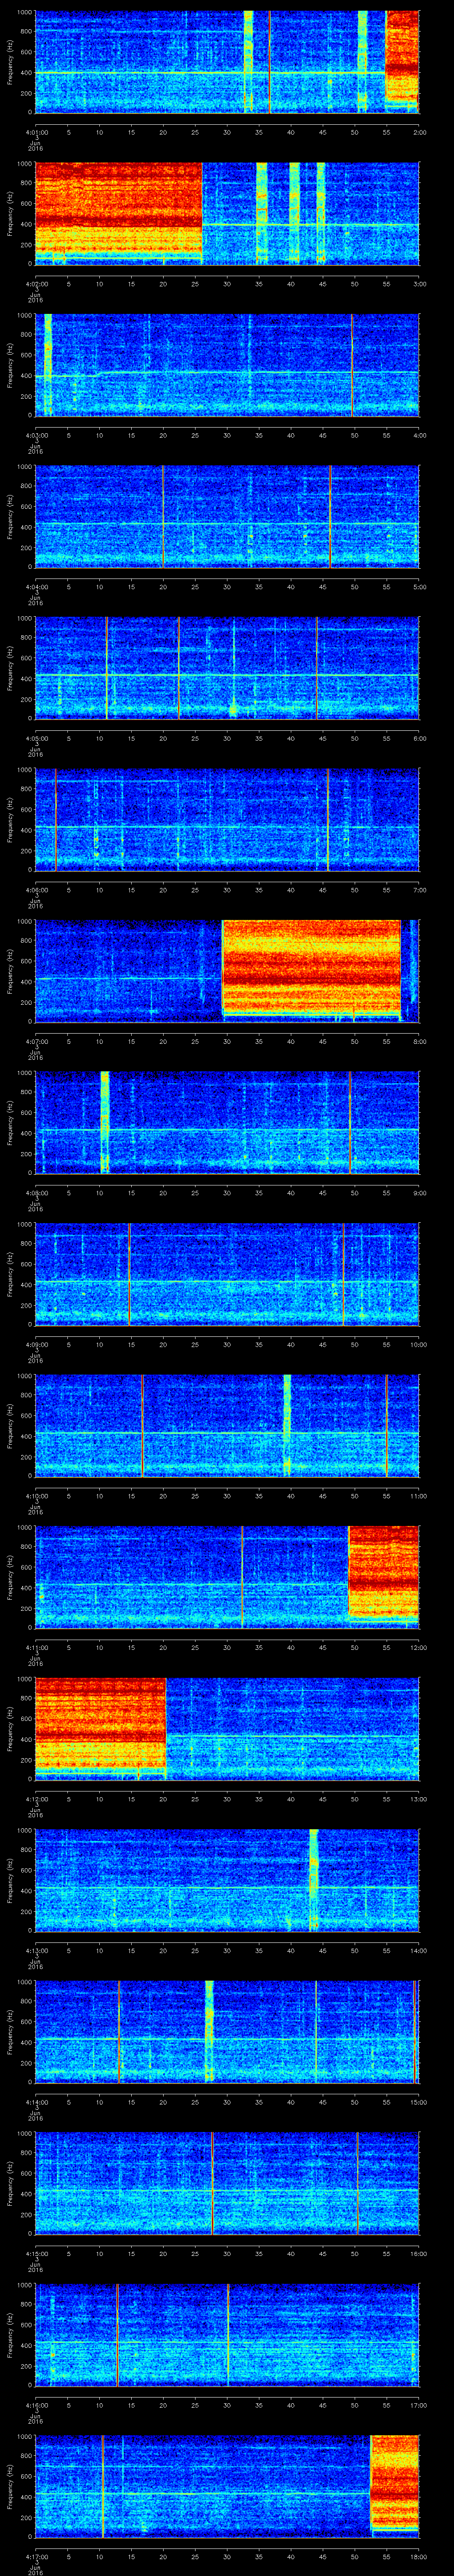This screenshot has height=2576, width=454.
Task: Click the '4:13:00' start time label
Action: (x=36, y=1950)
